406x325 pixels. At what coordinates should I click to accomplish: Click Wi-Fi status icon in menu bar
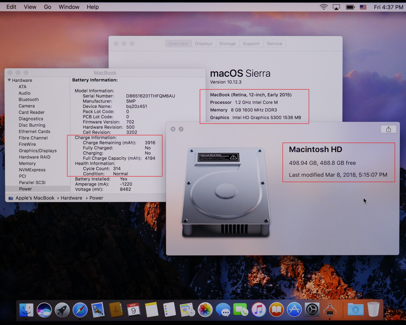coord(324,7)
